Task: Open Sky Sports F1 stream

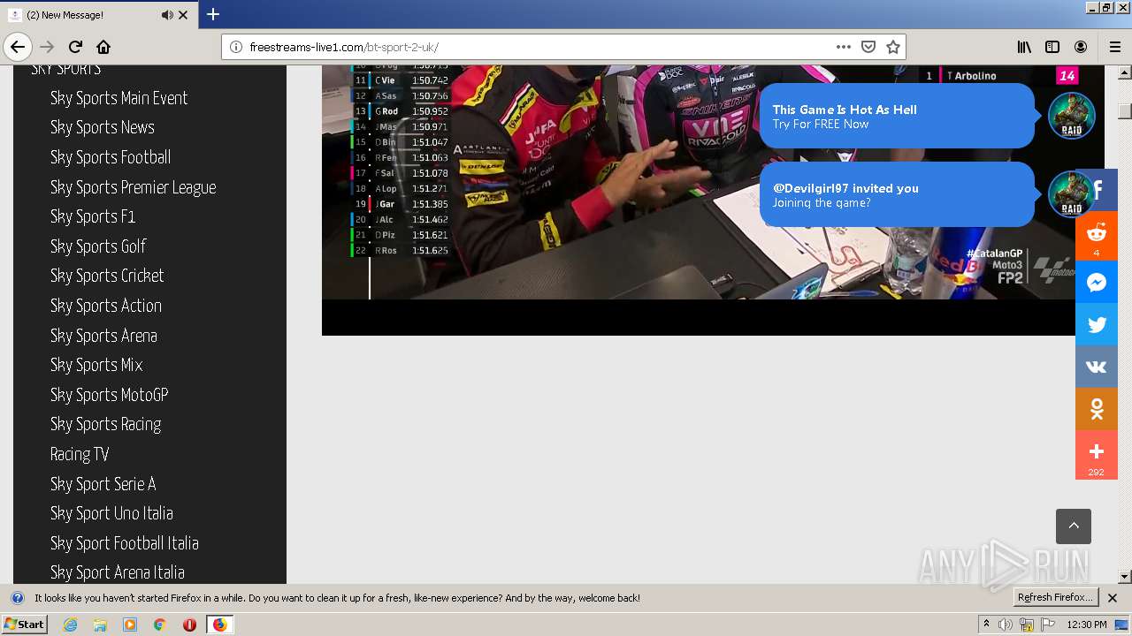Action: 93,216
